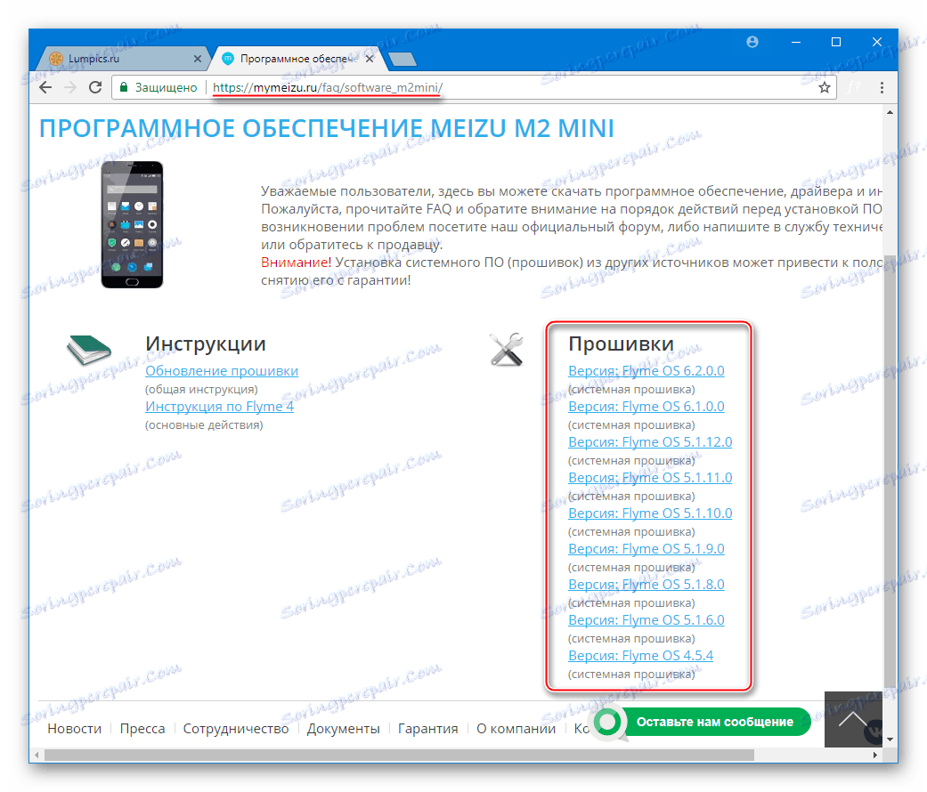The image size is (927, 792).
Task: Click the vertical scrollbar up arrow
Action: click(x=890, y=112)
